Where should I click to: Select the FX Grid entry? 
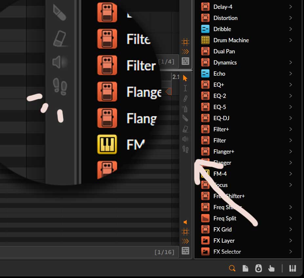coord(248,230)
